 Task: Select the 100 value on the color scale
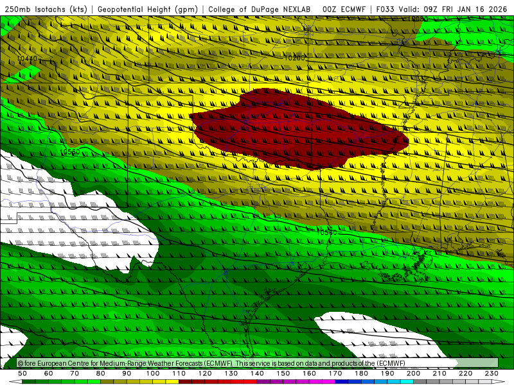coord(153,373)
